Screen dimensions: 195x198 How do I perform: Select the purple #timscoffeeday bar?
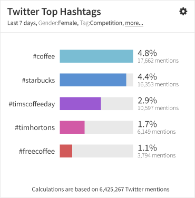pos(80,104)
